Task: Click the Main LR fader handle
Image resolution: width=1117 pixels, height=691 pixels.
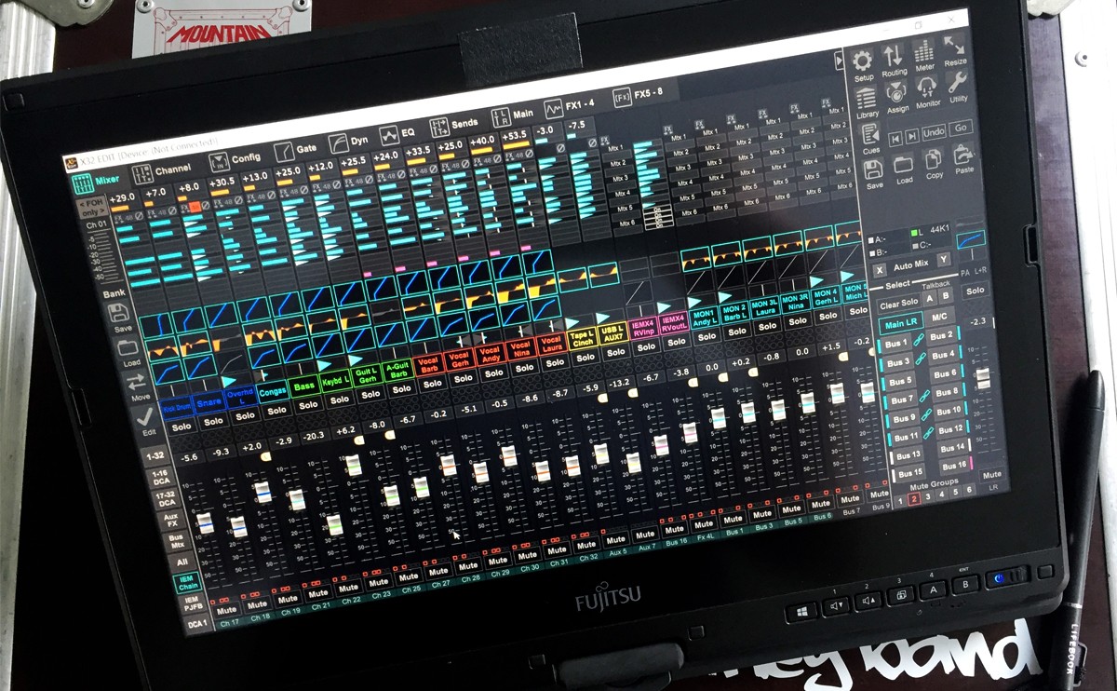Action: point(984,378)
